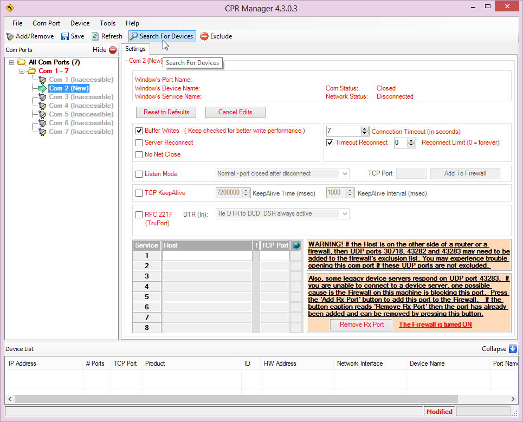Click the Device List horizontal scrollbar thumb
523x422 pixels.
(x=236, y=399)
